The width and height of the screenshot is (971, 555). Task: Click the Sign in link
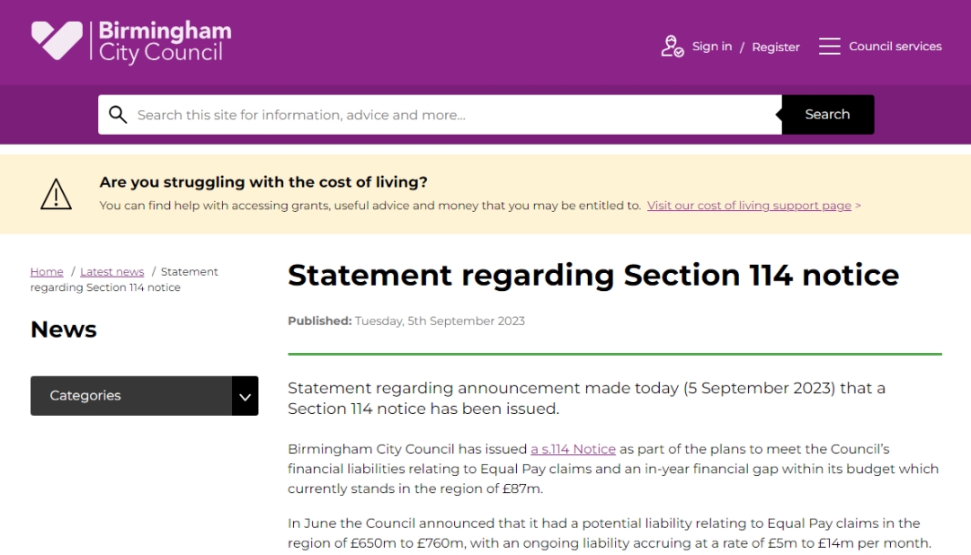pyautogui.click(x=711, y=47)
